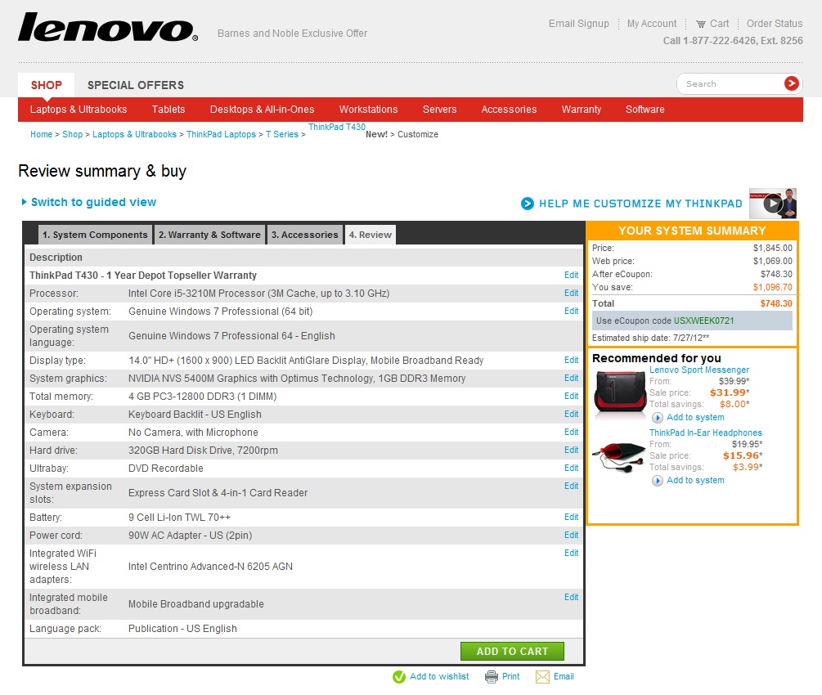Screen dimensions: 822x695
Task: Click add icon for In-Ear Headphones
Action: 657,481
